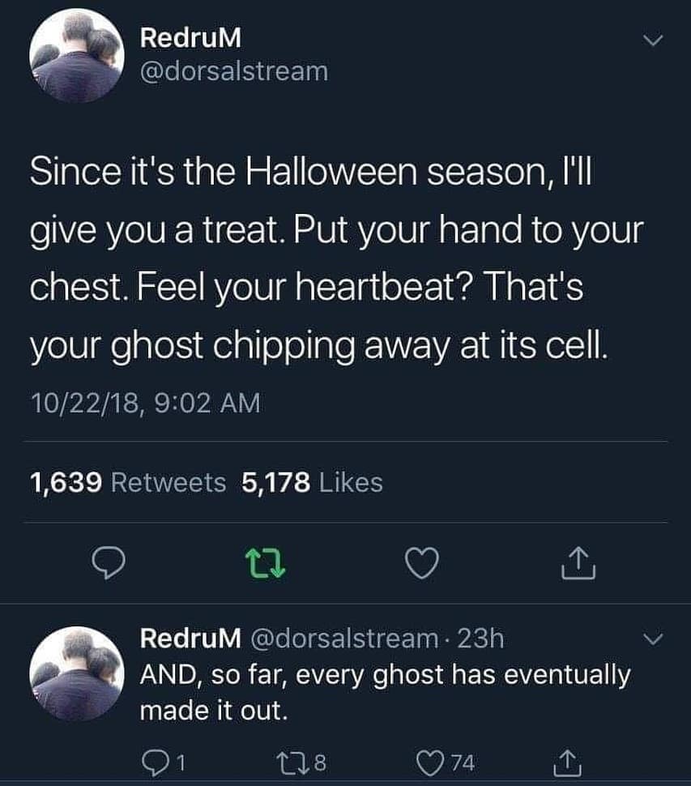691x786 pixels.
Task: Open the chevron menu on the reply tweet
Action: coord(652,640)
